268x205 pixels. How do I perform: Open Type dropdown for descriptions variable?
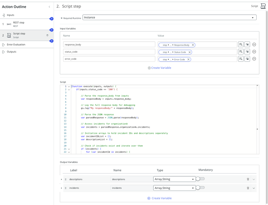click(174, 179)
